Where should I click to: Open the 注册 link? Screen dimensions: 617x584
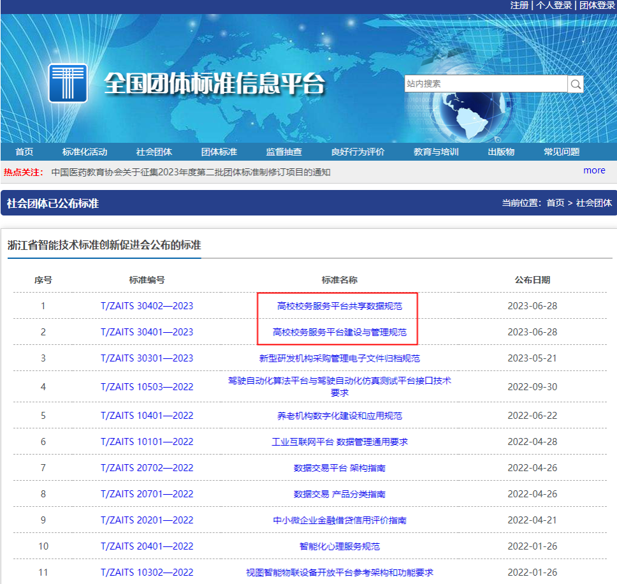point(519,5)
